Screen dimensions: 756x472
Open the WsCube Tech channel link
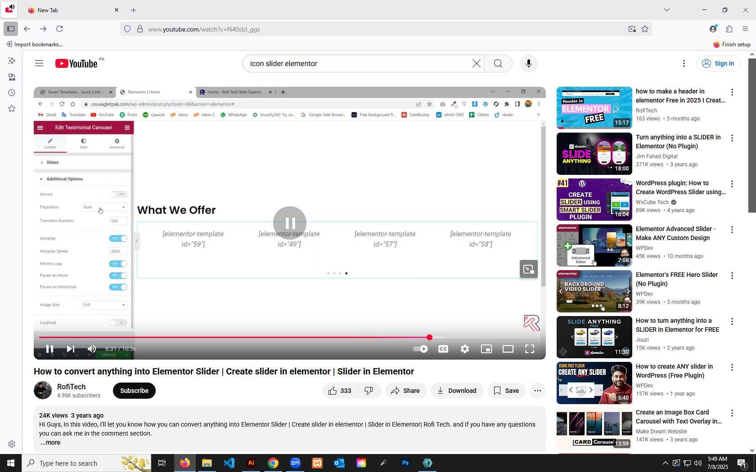point(652,202)
